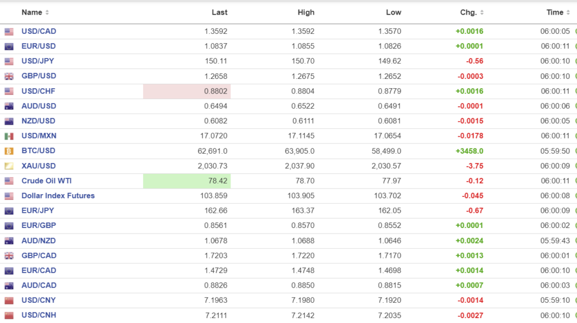The image size is (577, 323).
Task: Click the China flag beside USD/CNY
Action: (9, 300)
